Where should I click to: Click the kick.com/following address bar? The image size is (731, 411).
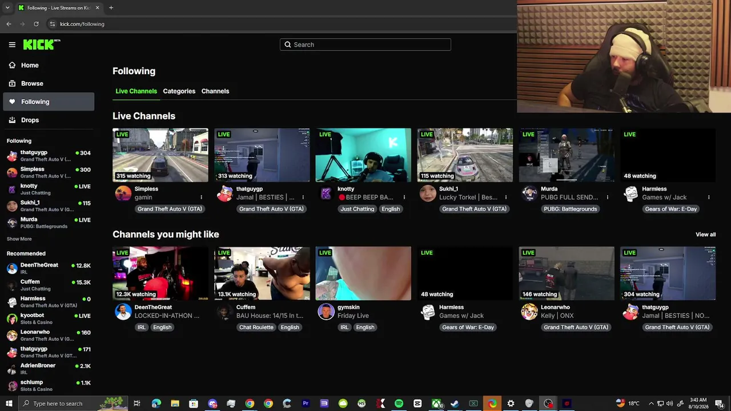[280, 24]
